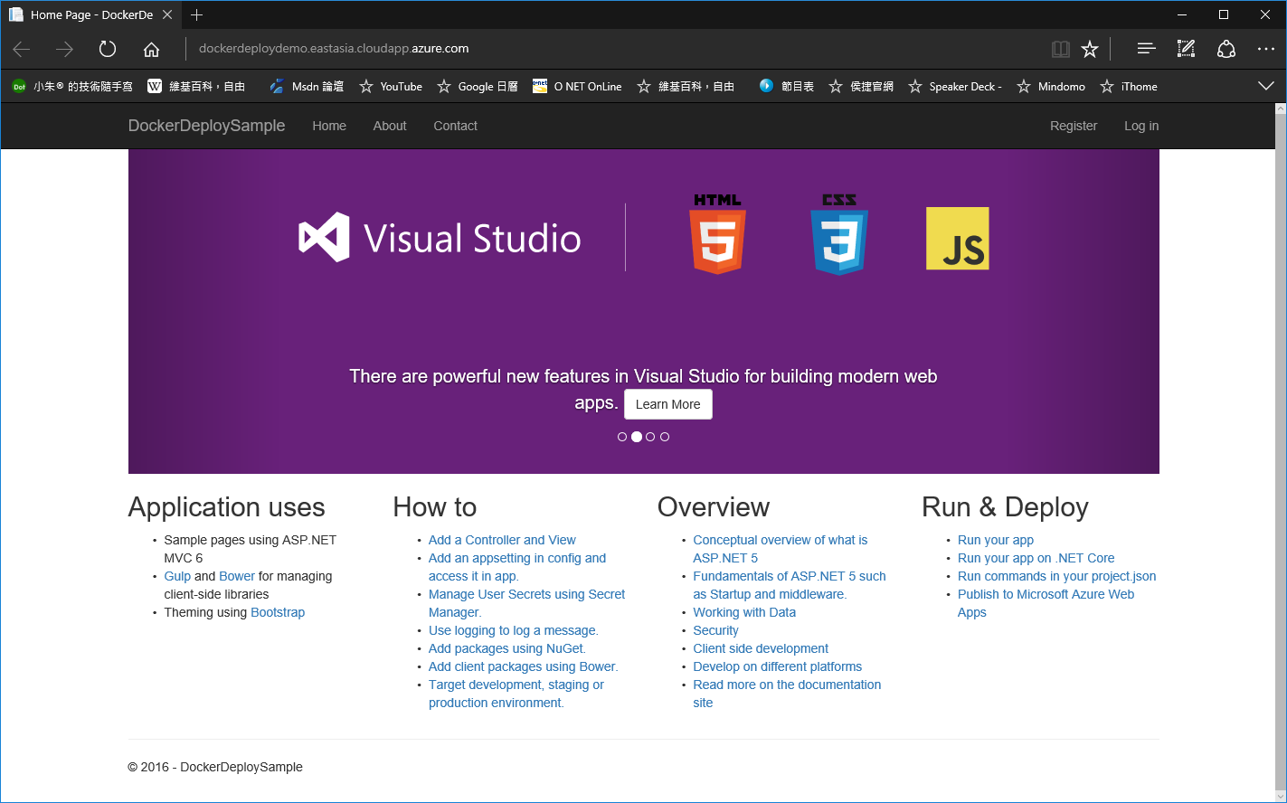Open Log in in the navbar
This screenshot has width=1287, height=803.
click(1141, 126)
